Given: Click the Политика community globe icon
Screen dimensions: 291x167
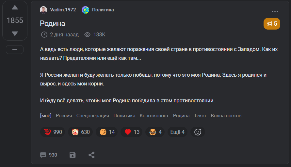Looking at the screenshot, I should [85, 10].
